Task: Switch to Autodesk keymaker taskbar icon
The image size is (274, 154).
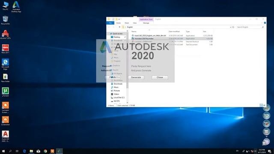Action: 59,151
